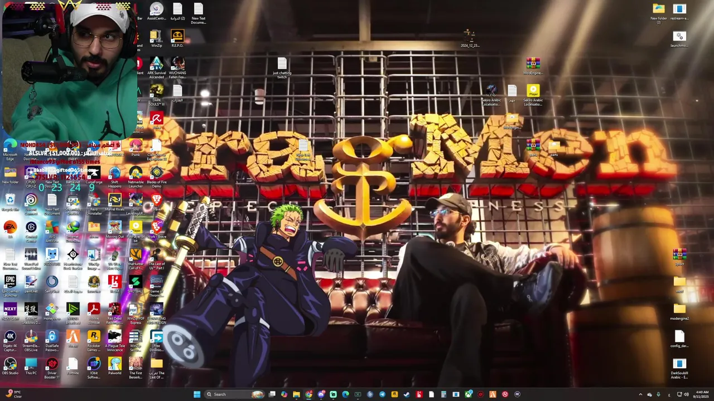714x401 pixels.
Task: Open the taskbar clock showing 4:40 AM
Action: (x=701, y=394)
